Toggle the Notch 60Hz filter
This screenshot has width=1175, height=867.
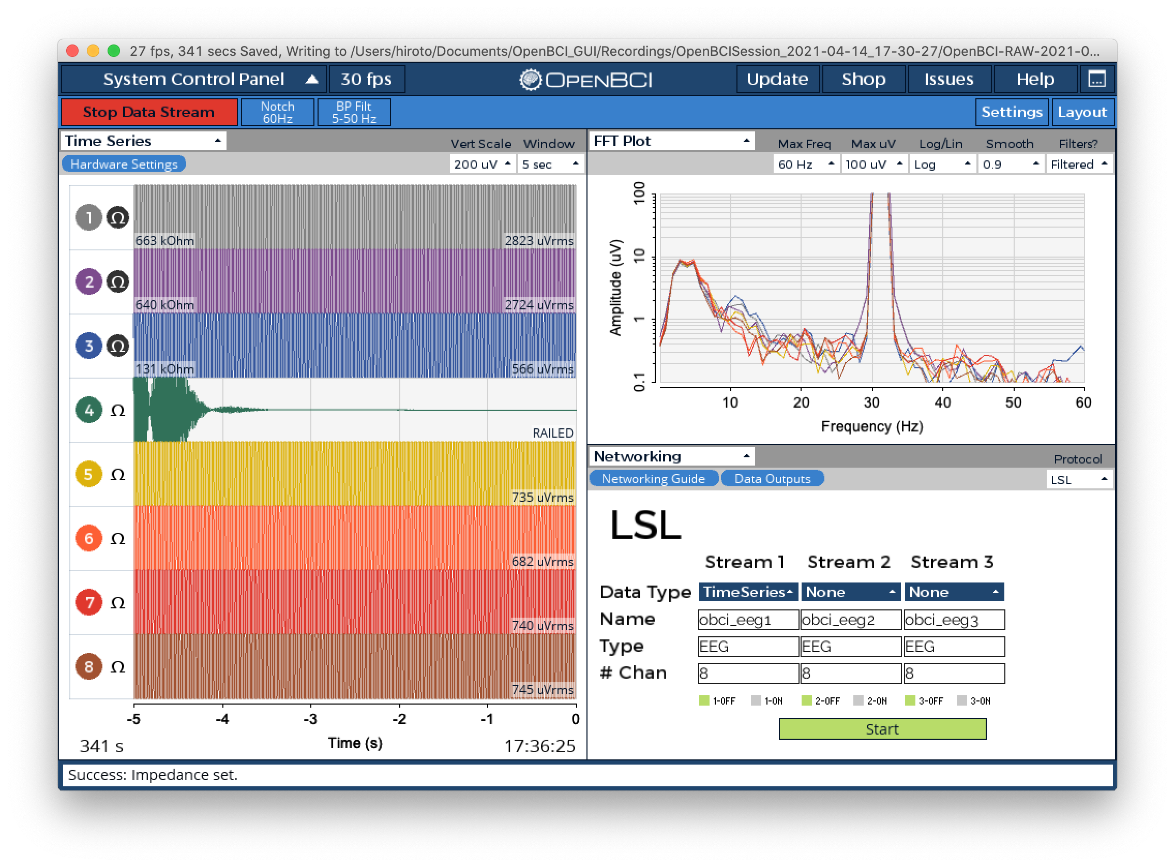point(278,112)
